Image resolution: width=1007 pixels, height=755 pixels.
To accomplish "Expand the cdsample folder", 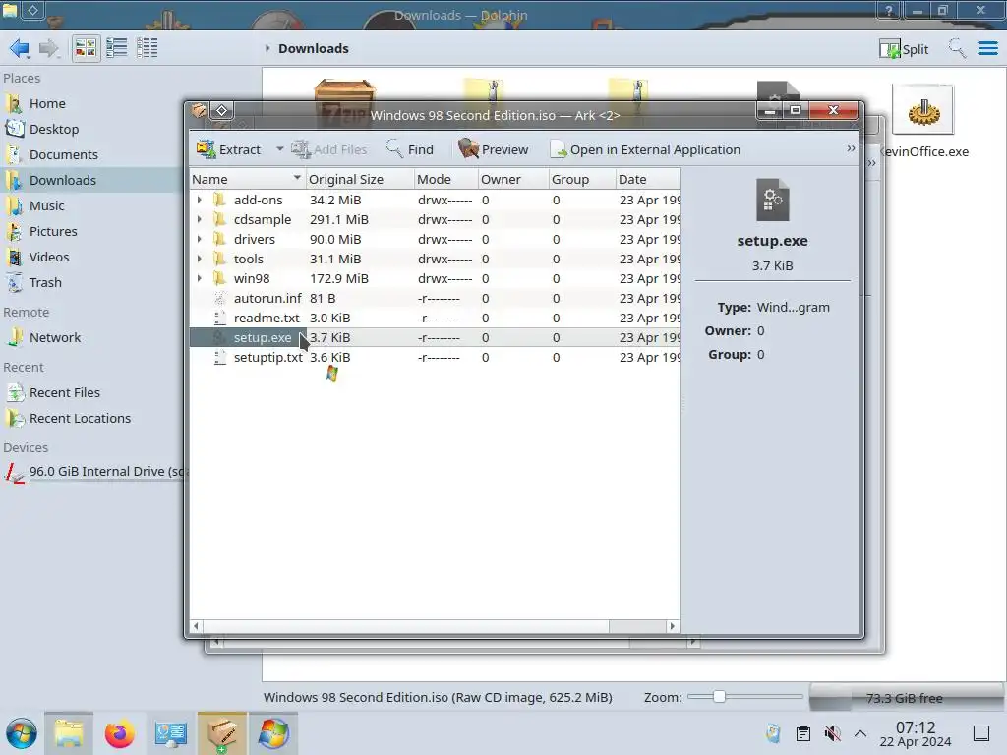I will pyautogui.click(x=199, y=220).
